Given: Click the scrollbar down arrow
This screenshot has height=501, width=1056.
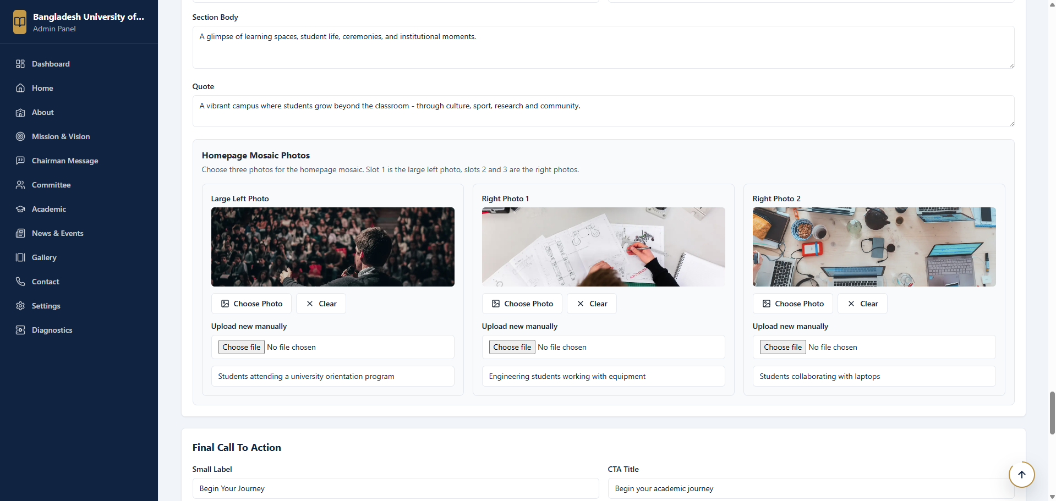Looking at the screenshot, I should click(x=1052, y=497).
